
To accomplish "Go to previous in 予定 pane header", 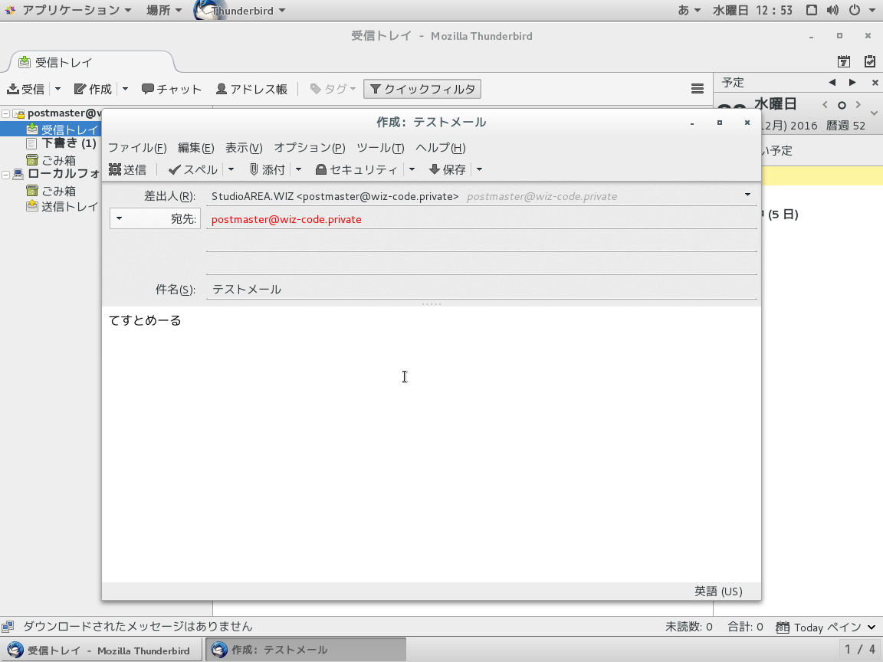I will 832,83.
